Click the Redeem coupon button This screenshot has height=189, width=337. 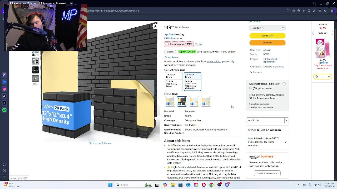coord(170,52)
